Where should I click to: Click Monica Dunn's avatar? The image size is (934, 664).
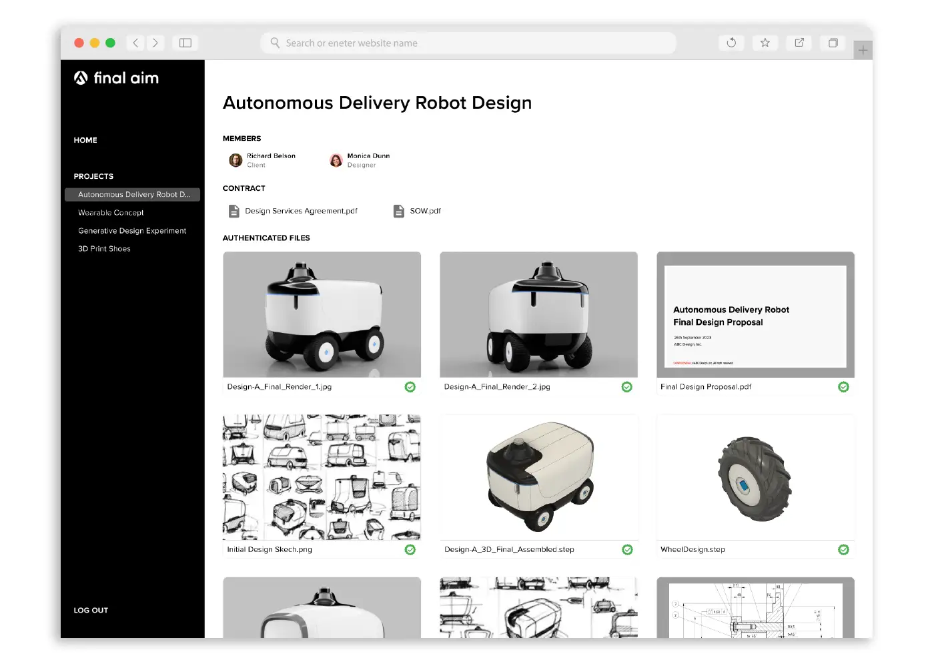click(x=336, y=160)
